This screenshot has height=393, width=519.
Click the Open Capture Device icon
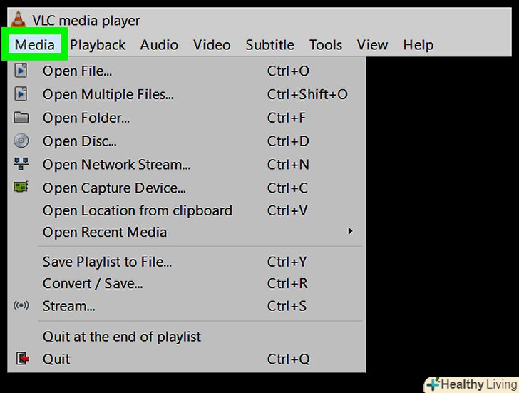(21, 188)
